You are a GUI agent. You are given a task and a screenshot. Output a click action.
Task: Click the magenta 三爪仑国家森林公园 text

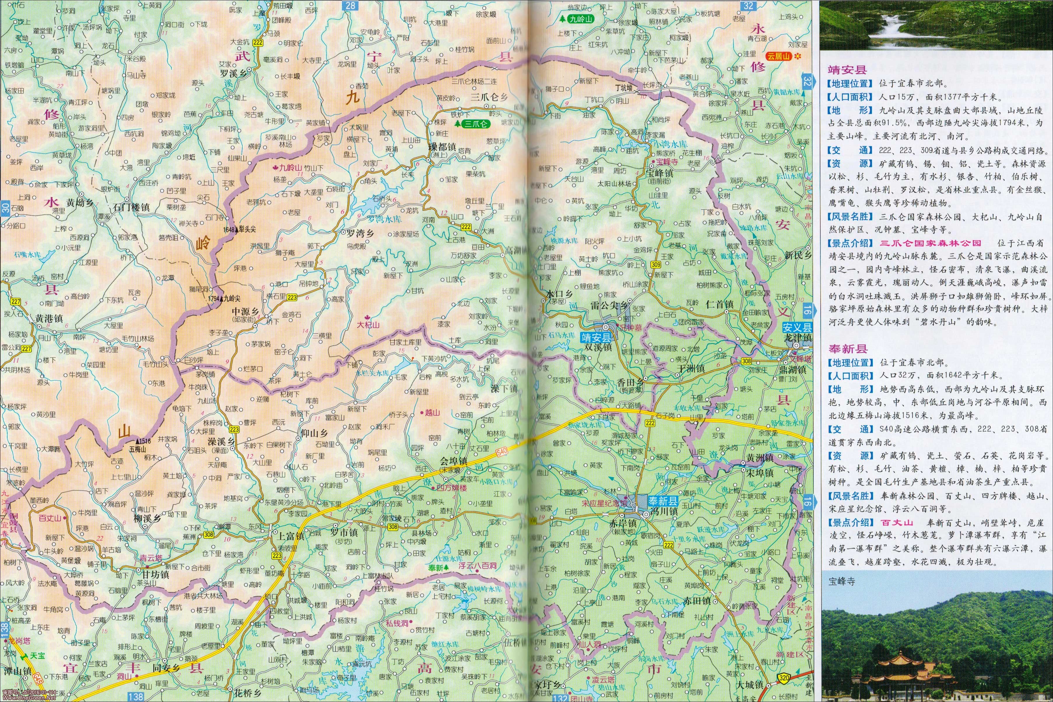coord(931,243)
